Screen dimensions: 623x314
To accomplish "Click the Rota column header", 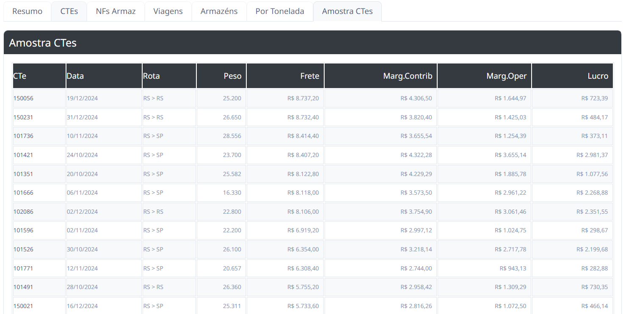I will (x=169, y=76).
